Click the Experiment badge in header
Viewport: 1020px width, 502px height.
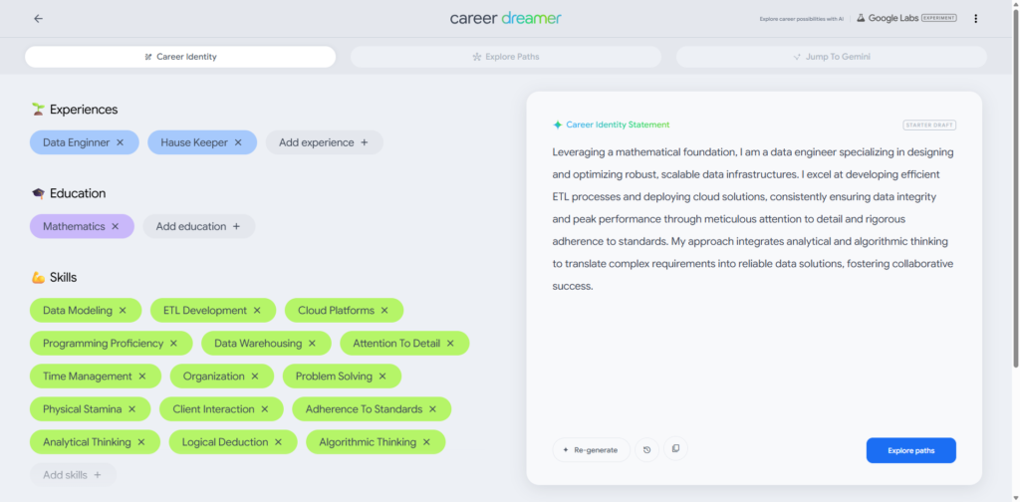click(x=939, y=18)
